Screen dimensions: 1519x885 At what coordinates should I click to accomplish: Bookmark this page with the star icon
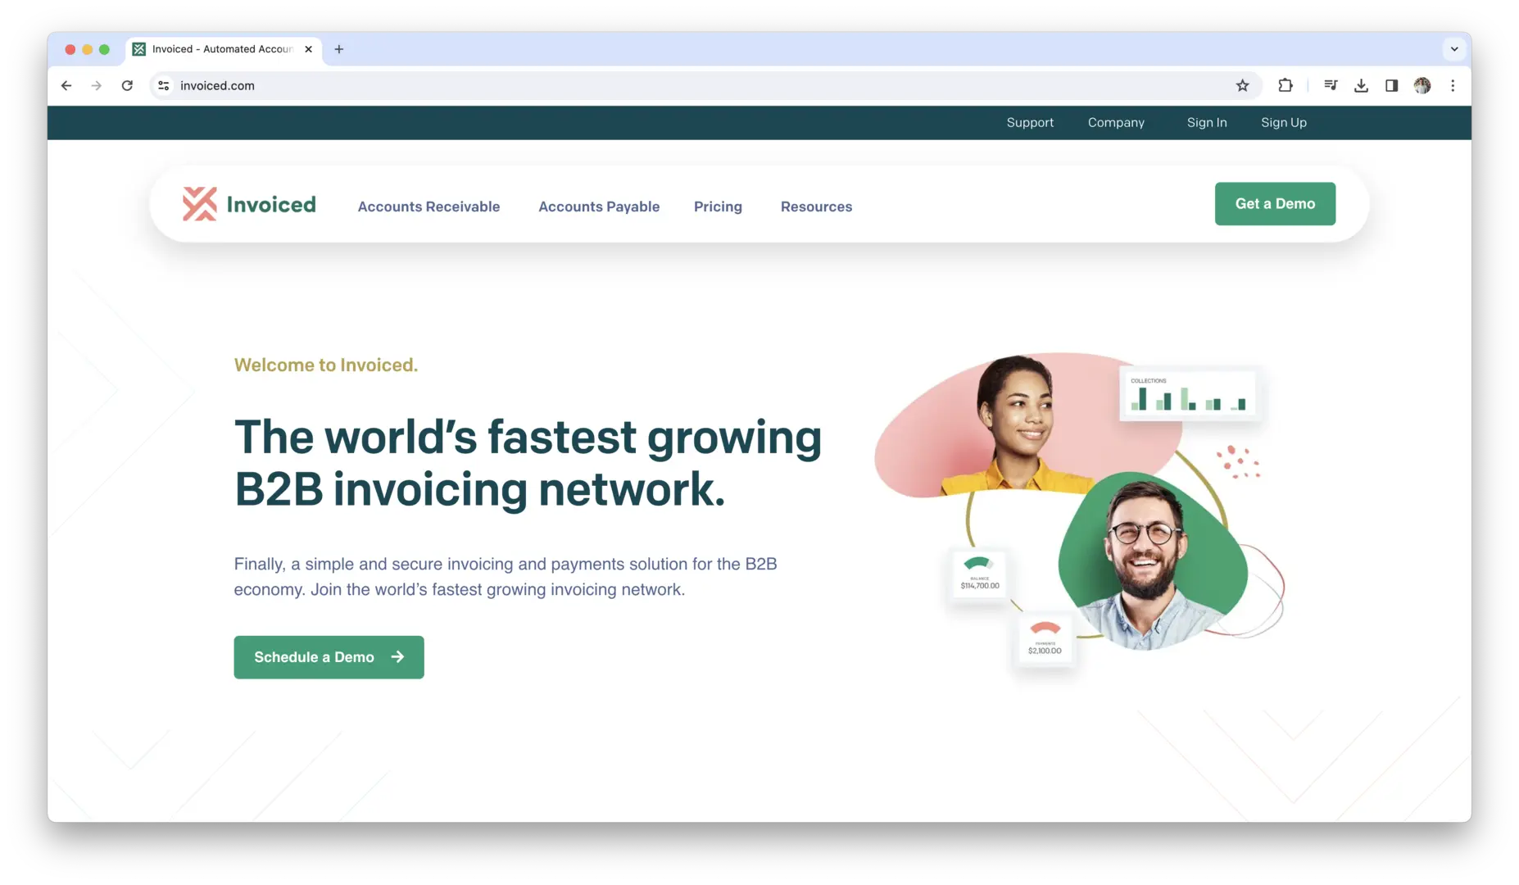coord(1243,85)
